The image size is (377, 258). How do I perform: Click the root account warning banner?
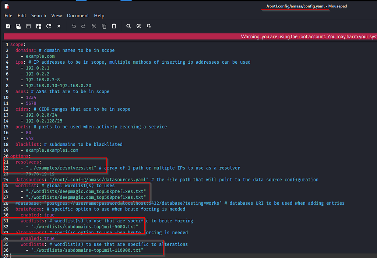click(190, 36)
